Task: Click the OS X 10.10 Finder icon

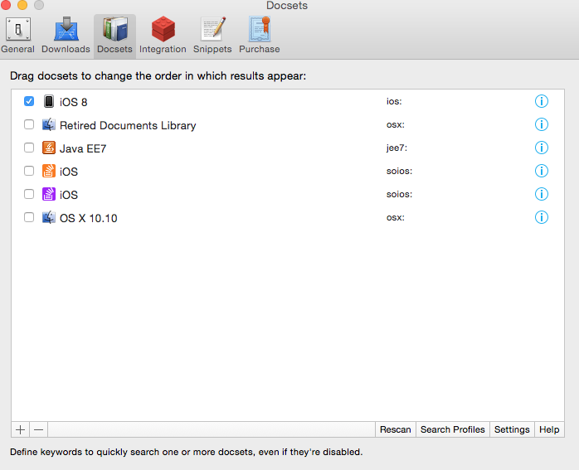Action: pos(49,217)
